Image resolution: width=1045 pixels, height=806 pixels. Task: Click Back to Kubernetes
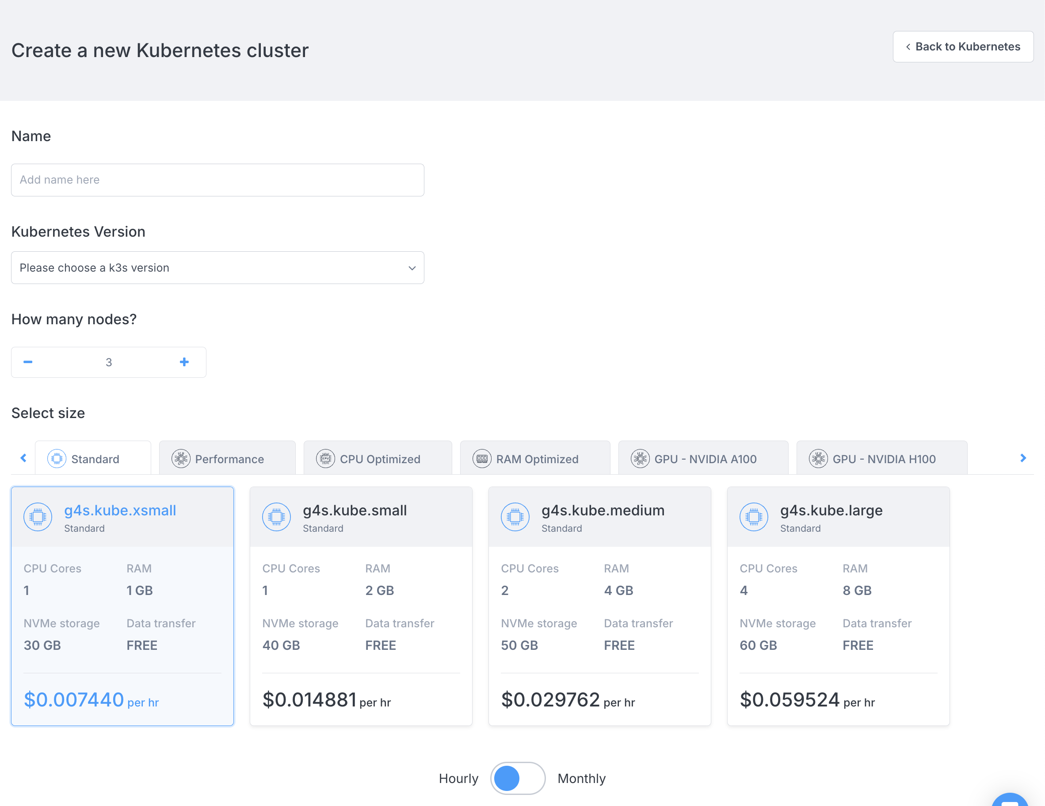point(963,46)
